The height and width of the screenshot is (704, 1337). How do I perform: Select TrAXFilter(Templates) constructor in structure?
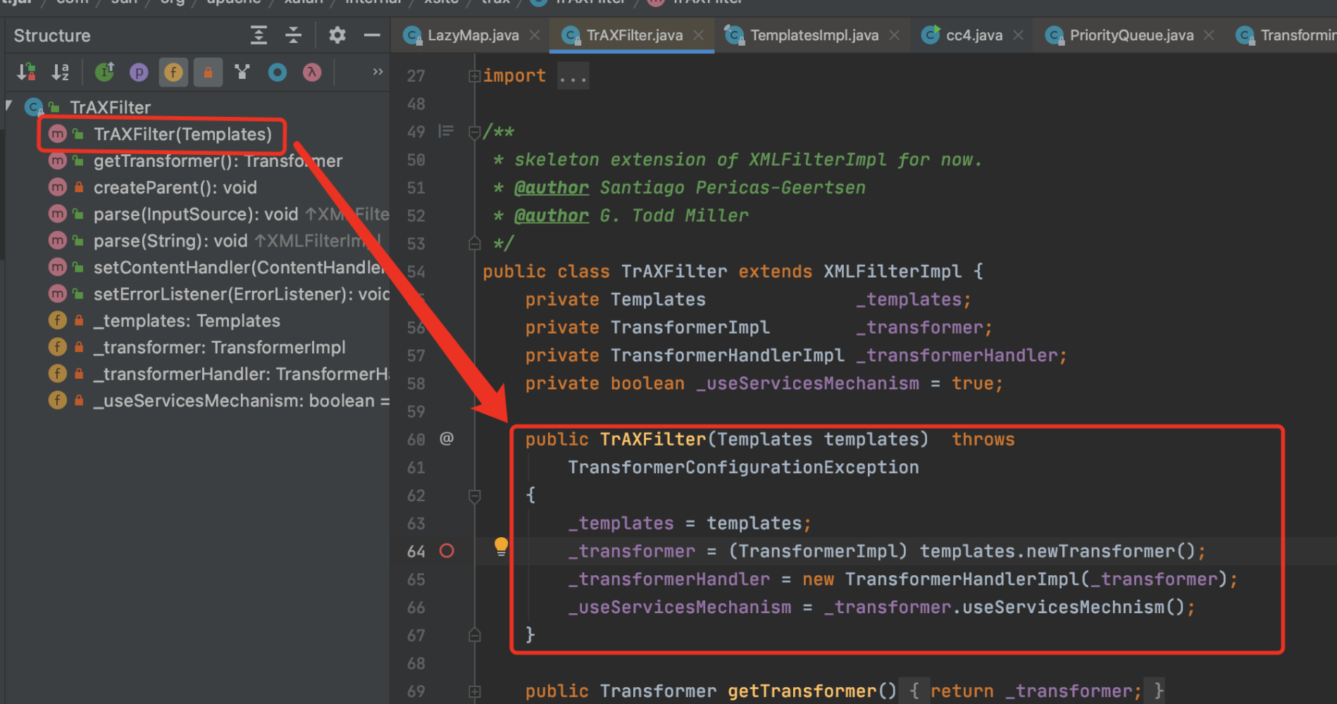182,134
